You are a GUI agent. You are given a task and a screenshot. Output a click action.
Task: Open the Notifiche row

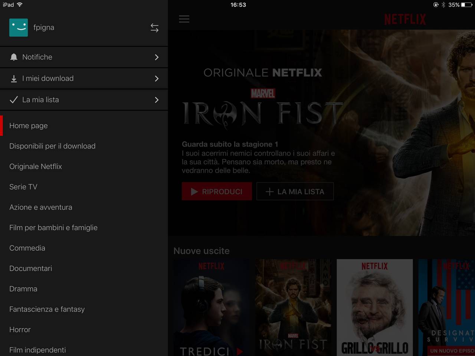click(x=84, y=57)
